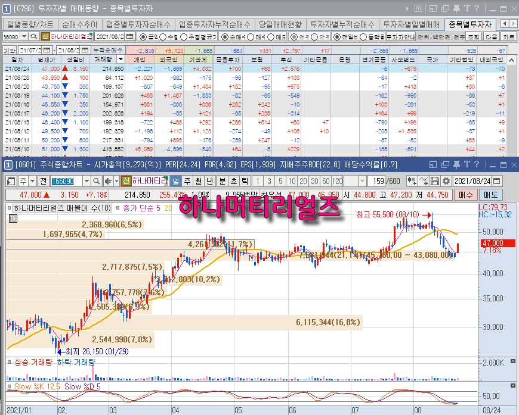Open the start date calendar for 21/07 period
This screenshot has width=519, height=415.
coord(47,50)
